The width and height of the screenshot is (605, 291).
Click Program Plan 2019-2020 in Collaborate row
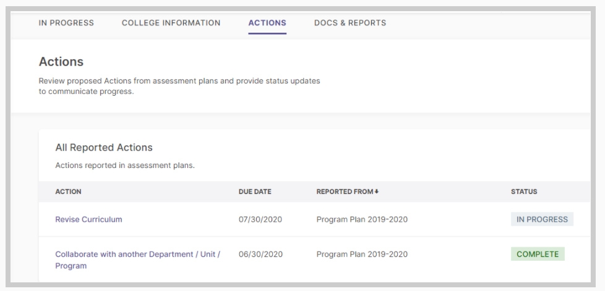pos(362,254)
